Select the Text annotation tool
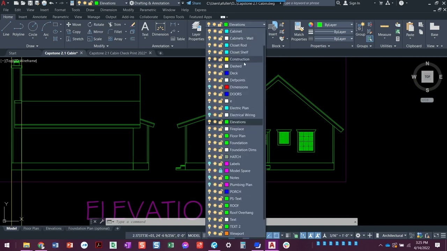The width and height of the screenshot is (447, 251). 145,29
